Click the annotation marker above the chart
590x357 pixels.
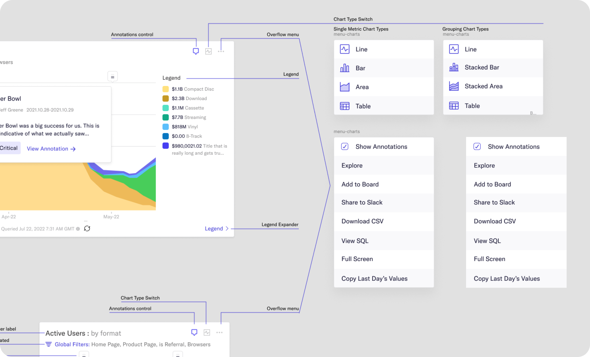(x=113, y=77)
